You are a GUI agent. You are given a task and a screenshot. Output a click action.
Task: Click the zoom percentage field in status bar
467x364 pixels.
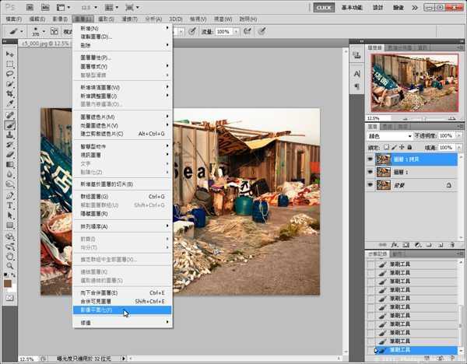point(26,359)
